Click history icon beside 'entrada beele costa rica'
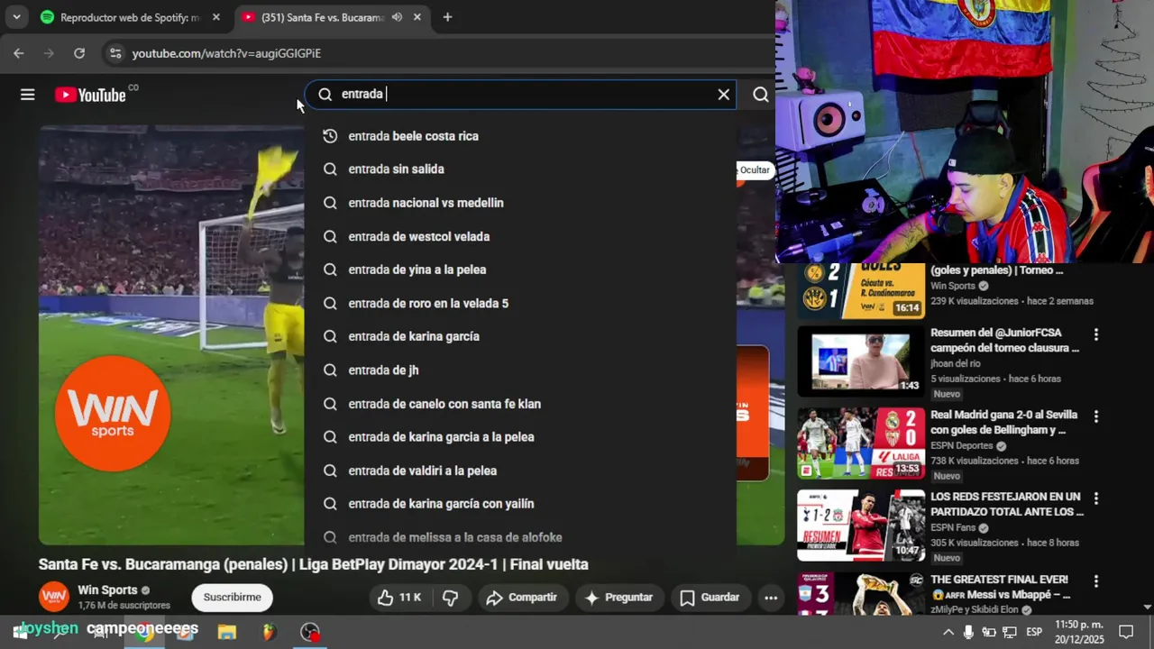Viewport: 1154px width, 649px height. (330, 136)
